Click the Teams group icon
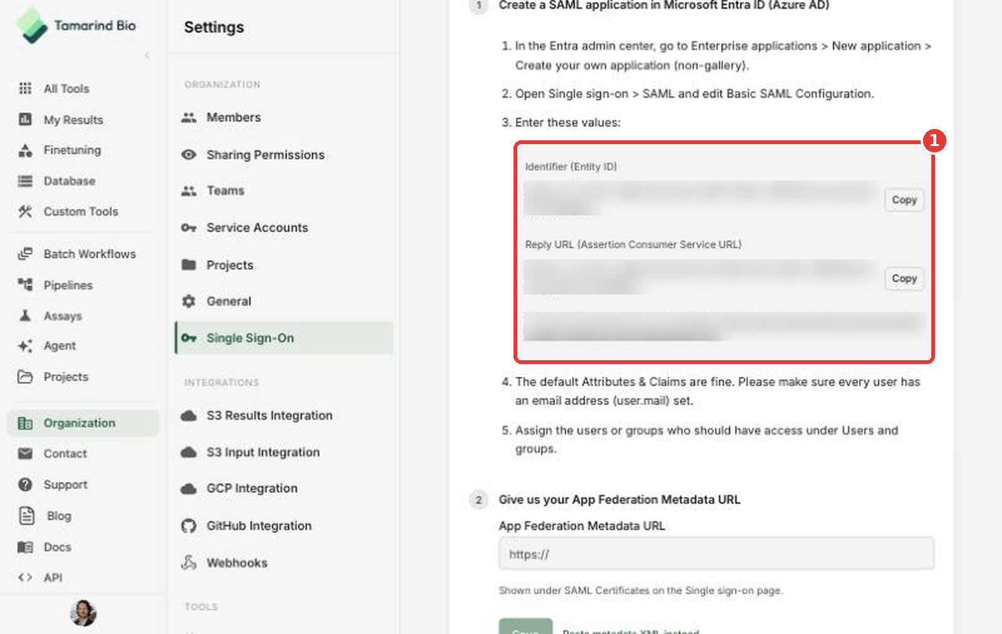This screenshot has height=634, width=1002. (x=189, y=190)
